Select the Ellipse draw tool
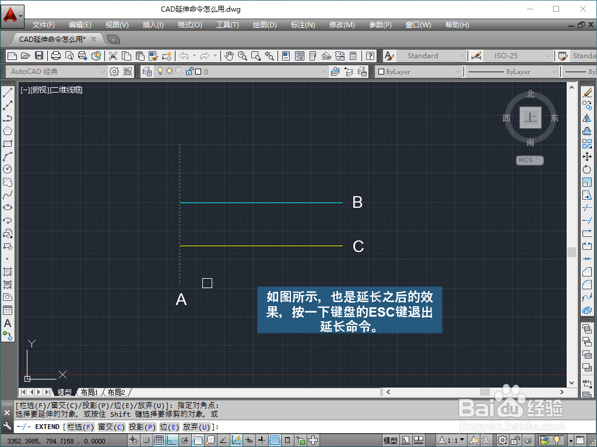597x447 pixels. [x=7, y=208]
